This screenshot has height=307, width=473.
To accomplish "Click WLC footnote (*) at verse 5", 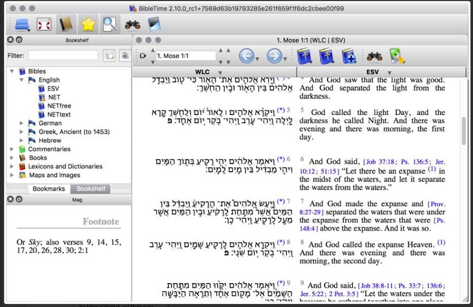I will [281, 110].
